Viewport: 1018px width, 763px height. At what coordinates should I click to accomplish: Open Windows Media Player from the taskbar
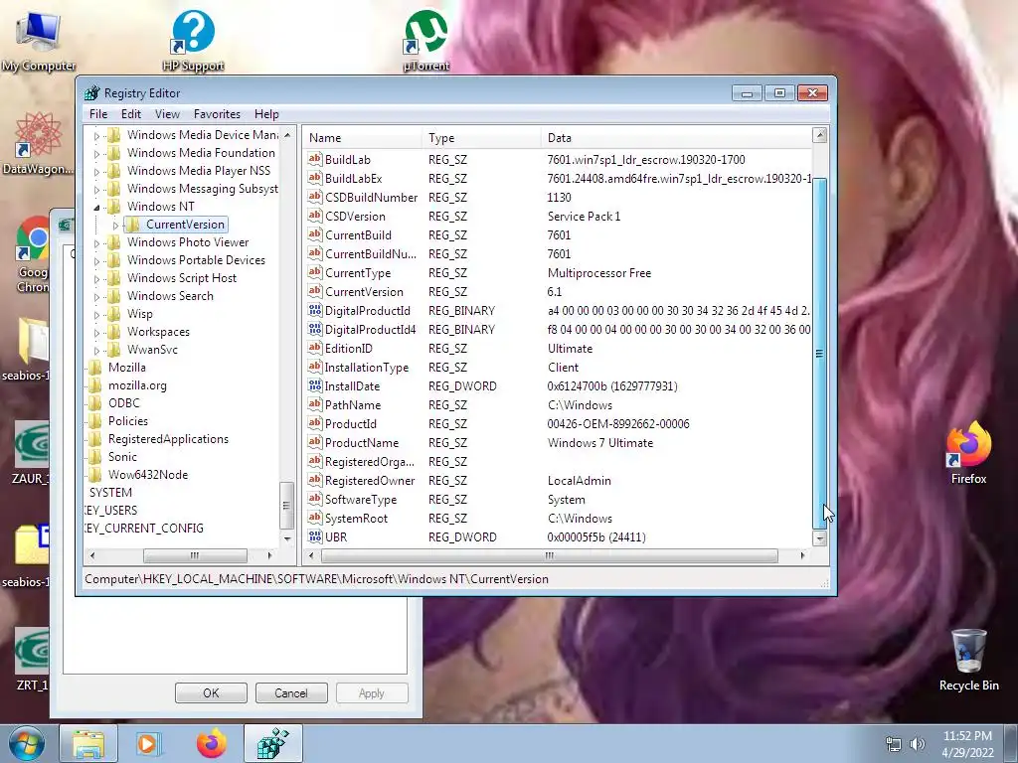pos(148,743)
